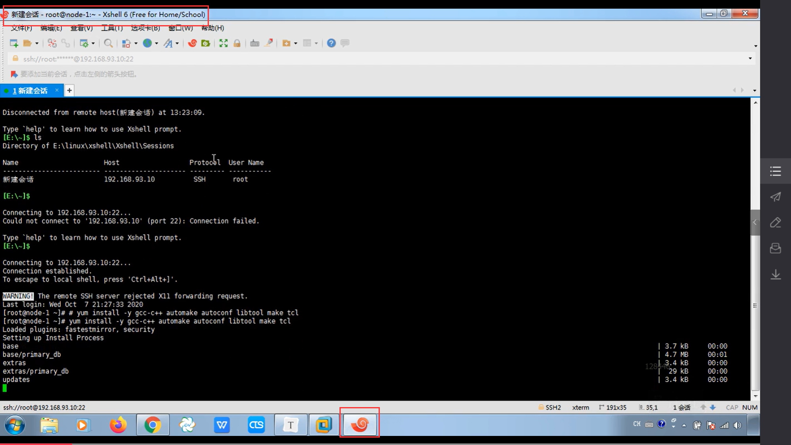Screen dimensions: 791x445
Task: Open the 工具(T) menu
Action: tap(112, 28)
